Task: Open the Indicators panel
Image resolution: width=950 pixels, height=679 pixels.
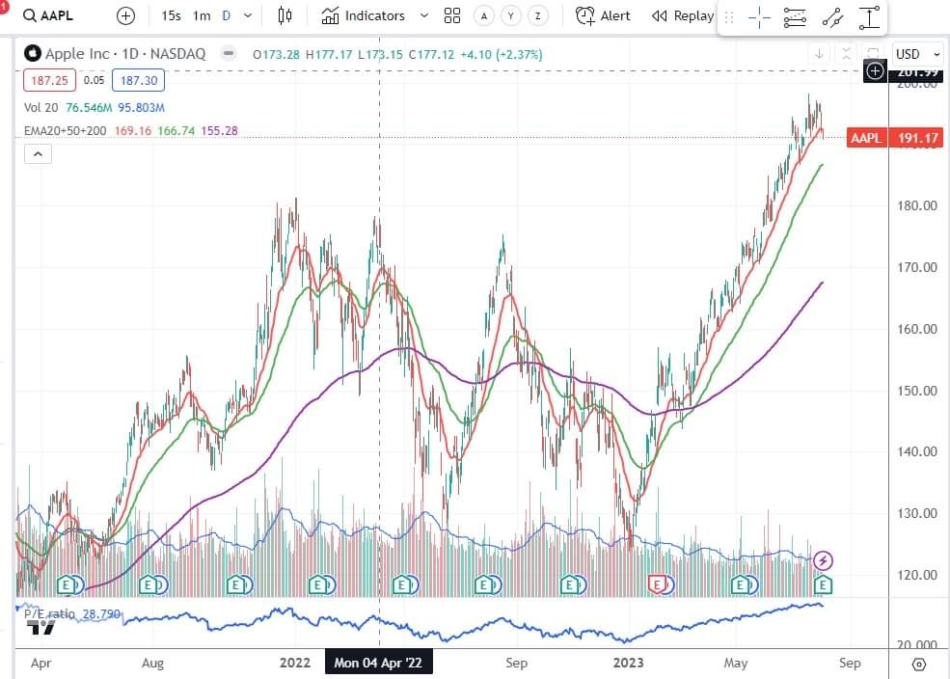Action: (364, 15)
